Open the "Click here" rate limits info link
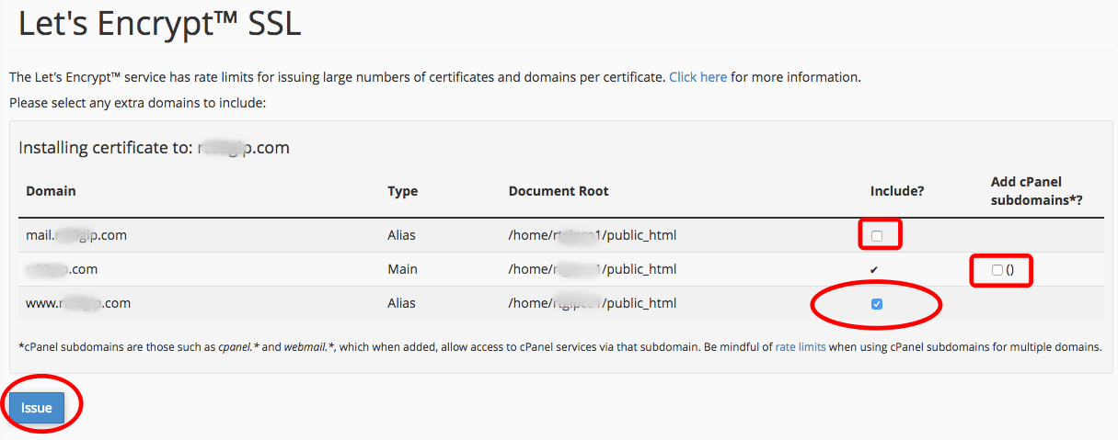This screenshot has width=1118, height=440. click(697, 77)
